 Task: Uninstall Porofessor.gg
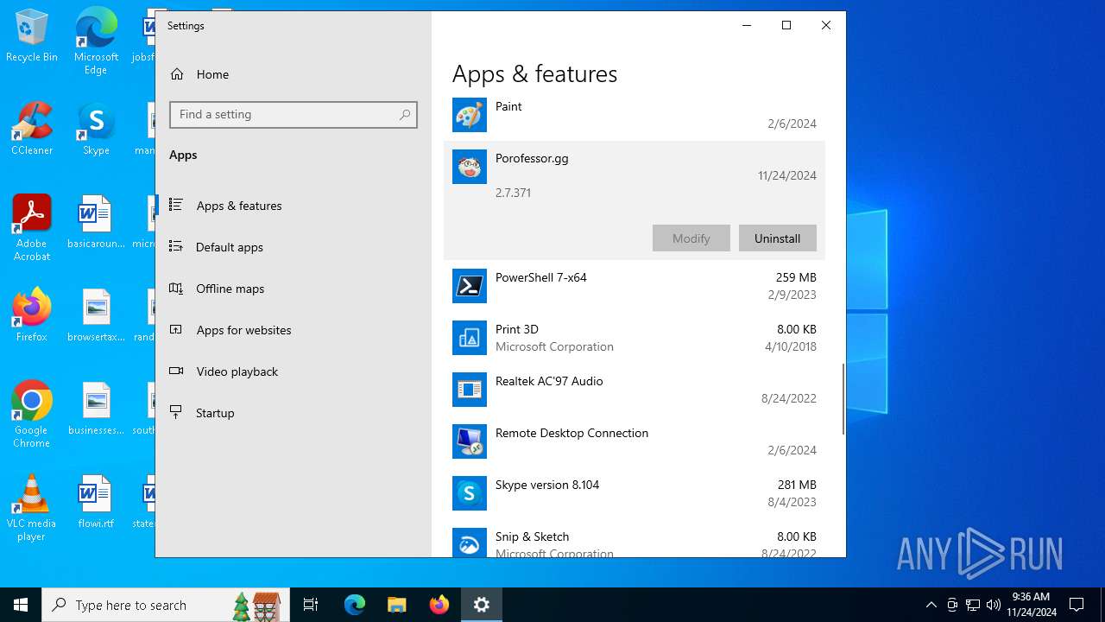(x=777, y=238)
